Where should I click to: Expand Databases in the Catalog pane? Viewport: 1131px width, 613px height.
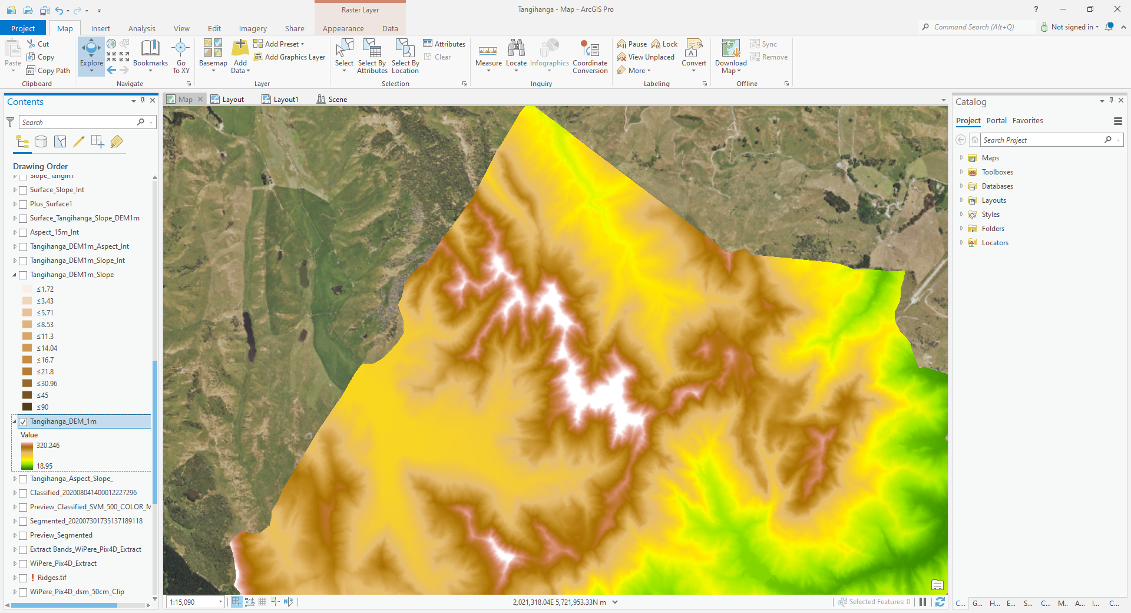click(963, 186)
